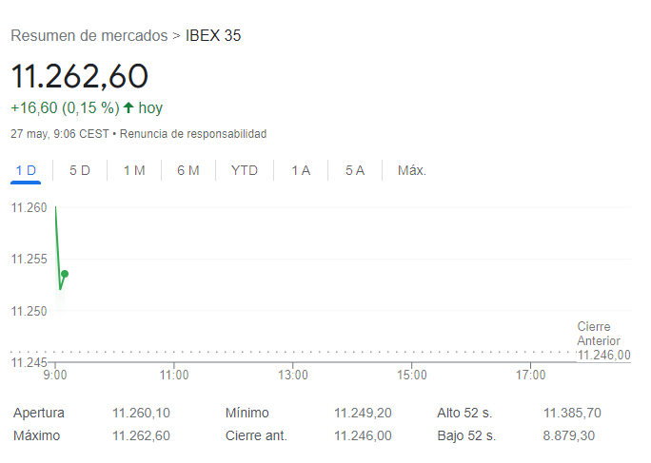
Task: Select the 1 D time range tab
Action: [x=26, y=171]
